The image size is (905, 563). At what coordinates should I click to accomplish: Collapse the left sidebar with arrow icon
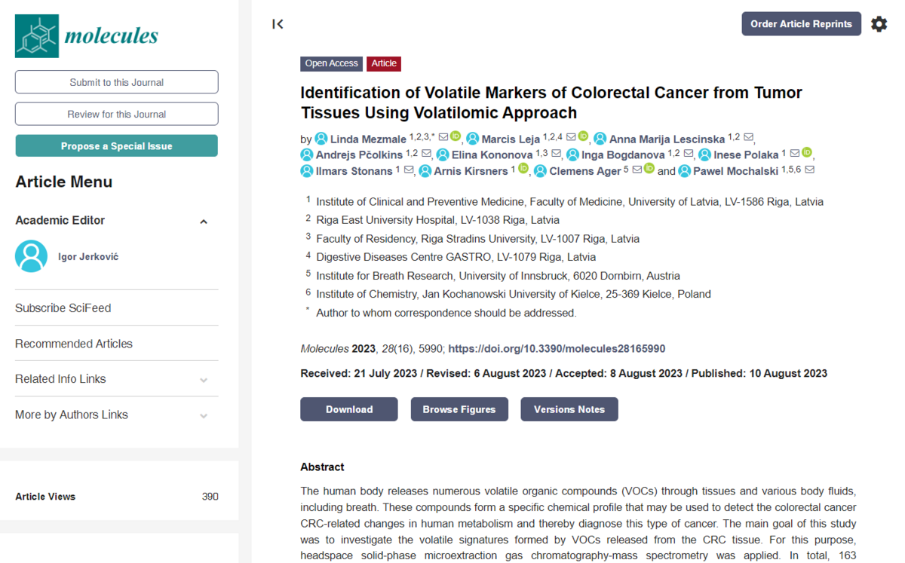click(x=278, y=24)
